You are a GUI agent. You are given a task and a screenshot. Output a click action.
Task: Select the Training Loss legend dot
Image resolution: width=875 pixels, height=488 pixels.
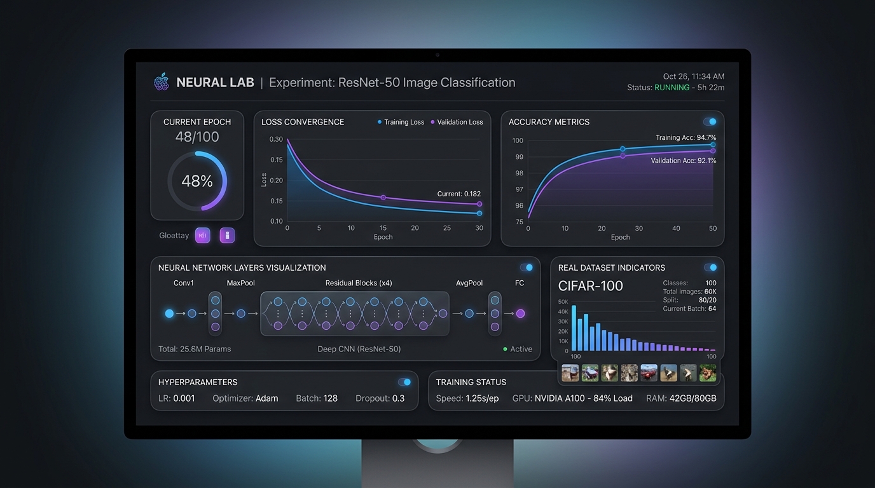[380, 122]
